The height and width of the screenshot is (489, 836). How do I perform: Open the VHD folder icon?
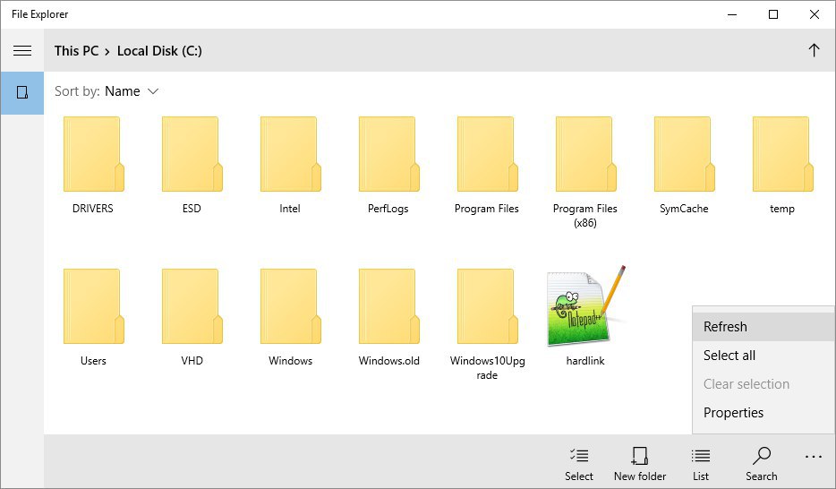coord(192,306)
